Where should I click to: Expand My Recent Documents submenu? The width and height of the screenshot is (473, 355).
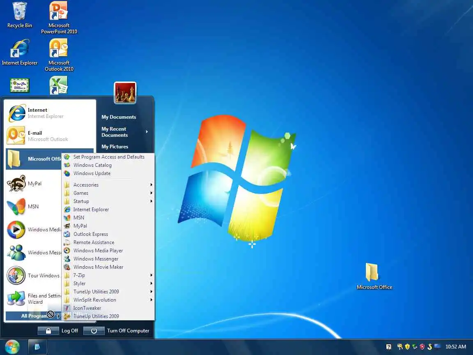pyautogui.click(x=125, y=132)
